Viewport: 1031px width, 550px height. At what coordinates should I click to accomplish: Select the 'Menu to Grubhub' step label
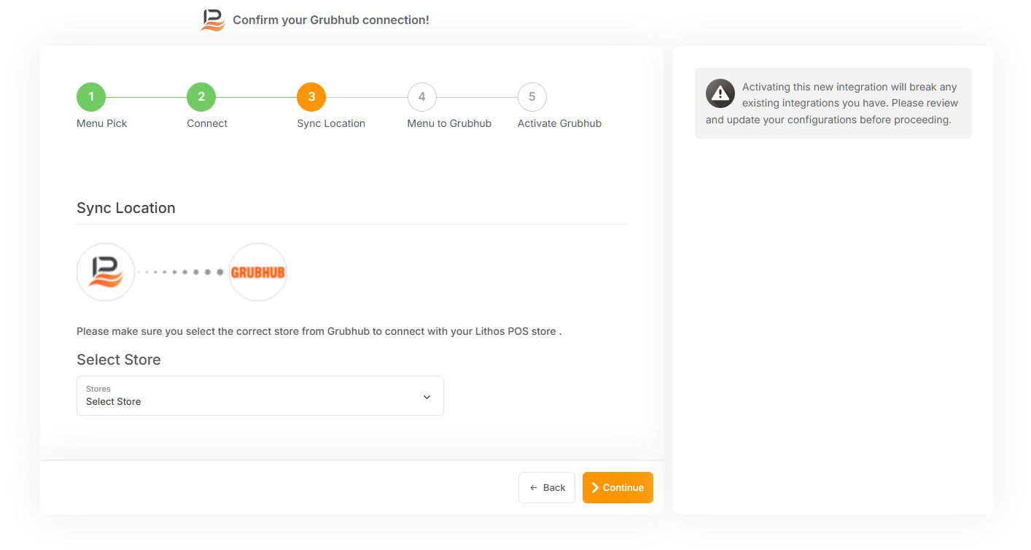[x=449, y=124]
